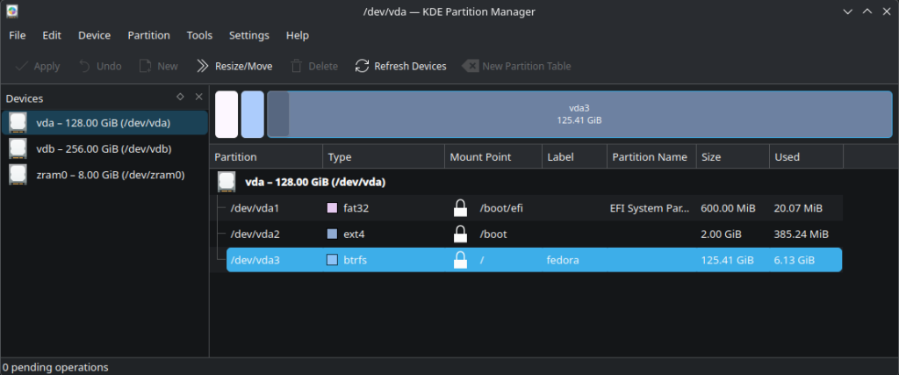The width and height of the screenshot is (899, 375).
Task: Click the Delete toolbar button
Action: (x=313, y=66)
